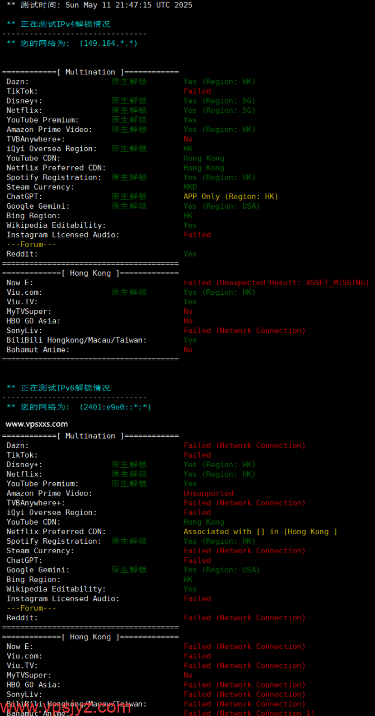The width and height of the screenshot is (375, 716).
Task: Click the "原生解锁" tag beside Amazon Prime Video
Action: pyautogui.click(x=129, y=129)
